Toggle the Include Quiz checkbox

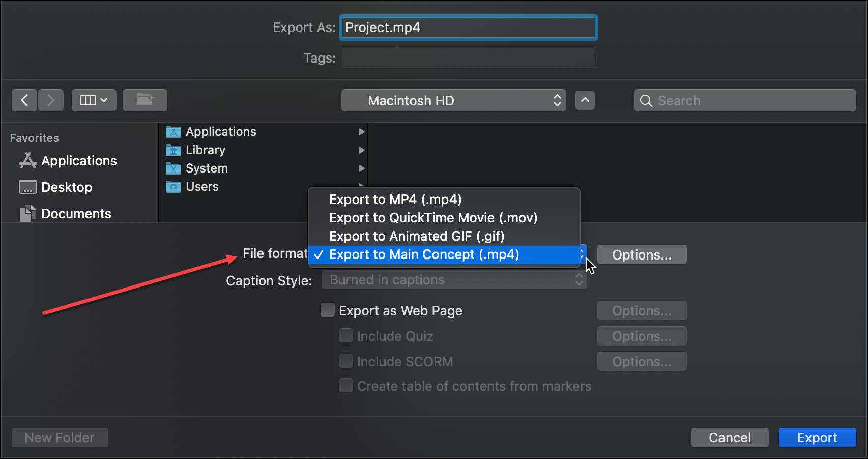346,336
